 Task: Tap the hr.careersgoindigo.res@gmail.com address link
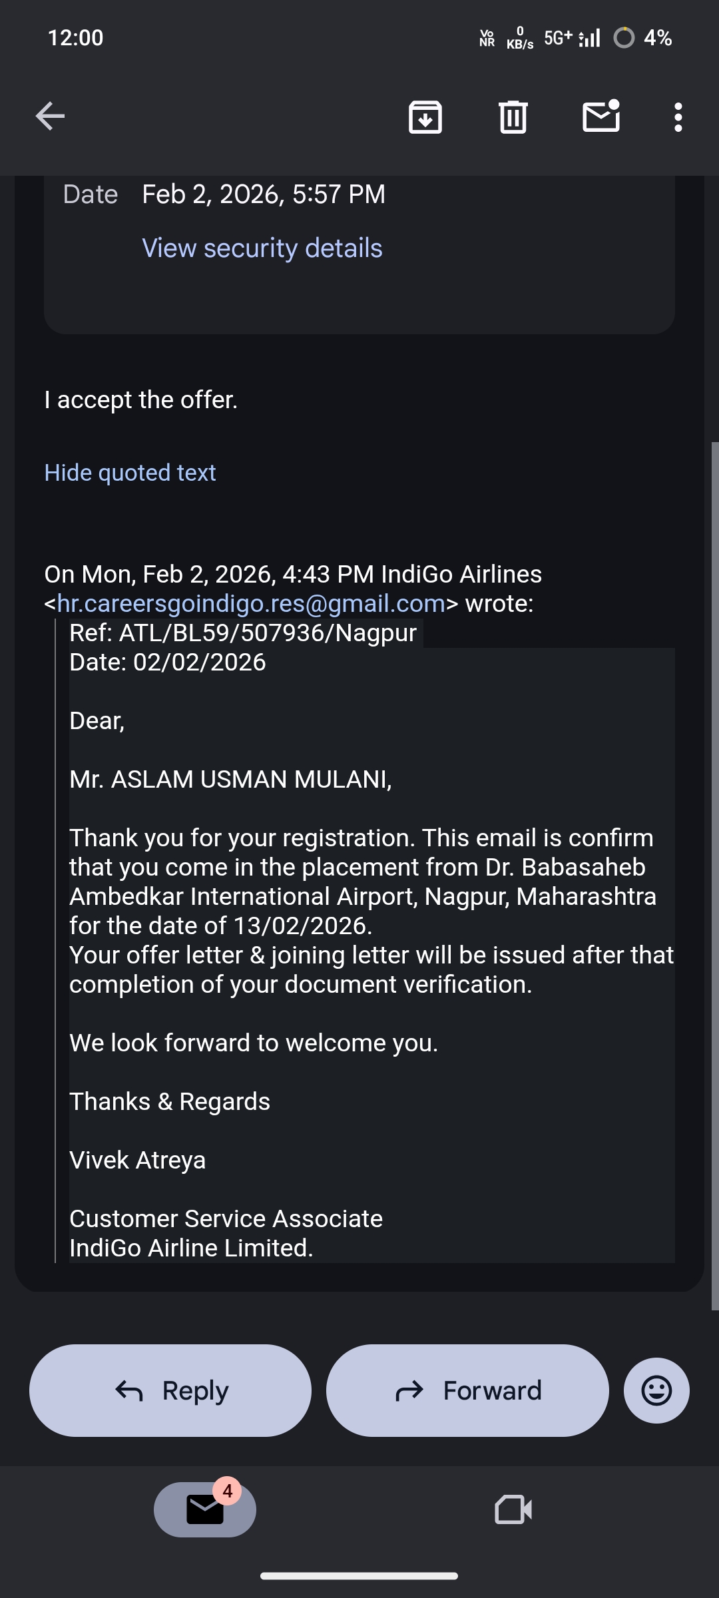pyautogui.click(x=251, y=603)
